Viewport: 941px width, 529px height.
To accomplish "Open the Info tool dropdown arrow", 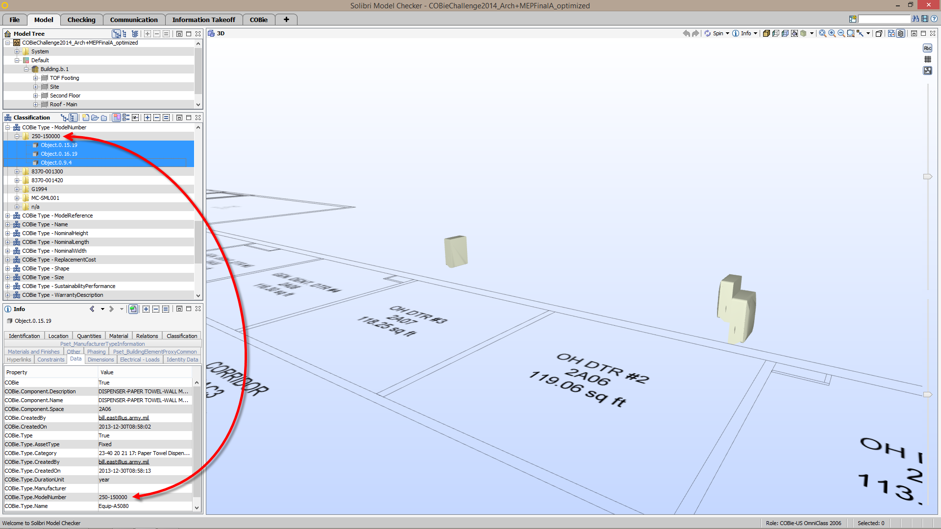I will 755,33.
